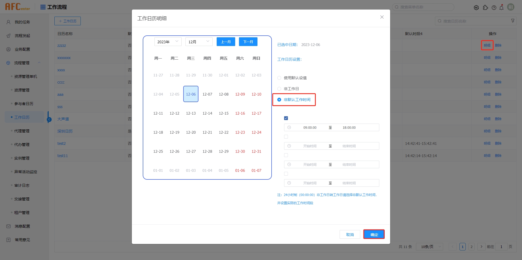Open the 2023年 year dropdown

[x=168, y=42]
